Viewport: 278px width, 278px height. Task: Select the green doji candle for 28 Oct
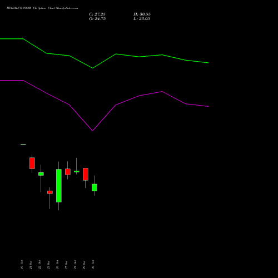(77, 171)
